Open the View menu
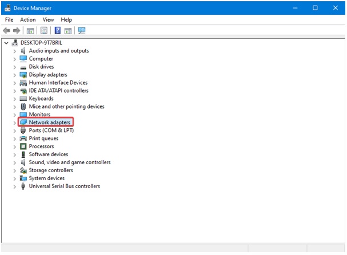 [x=48, y=19]
